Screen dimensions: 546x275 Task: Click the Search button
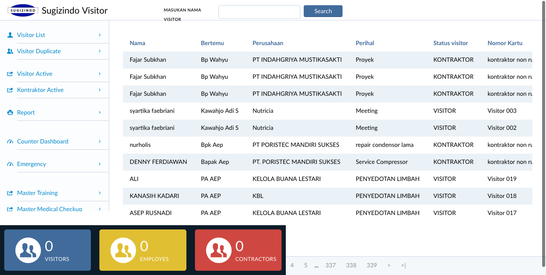pyautogui.click(x=323, y=11)
